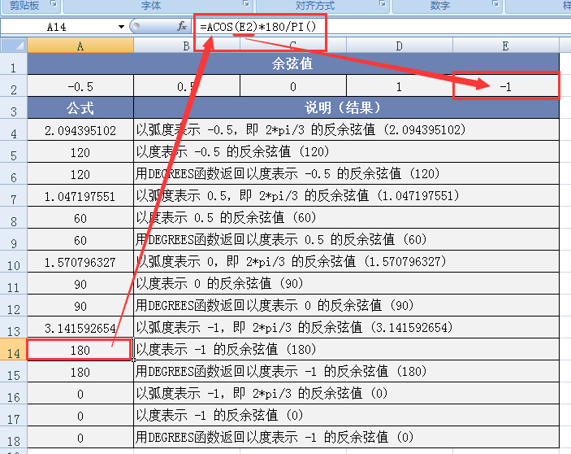This screenshot has height=454, width=571.
Task: Select column E header
Action: pyautogui.click(x=505, y=46)
